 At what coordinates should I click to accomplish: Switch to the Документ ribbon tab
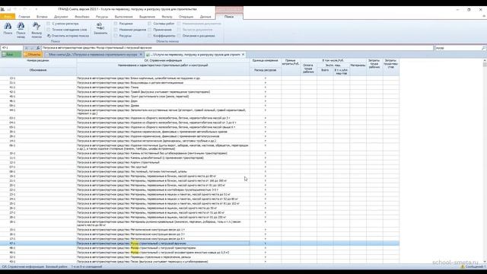[61, 17]
